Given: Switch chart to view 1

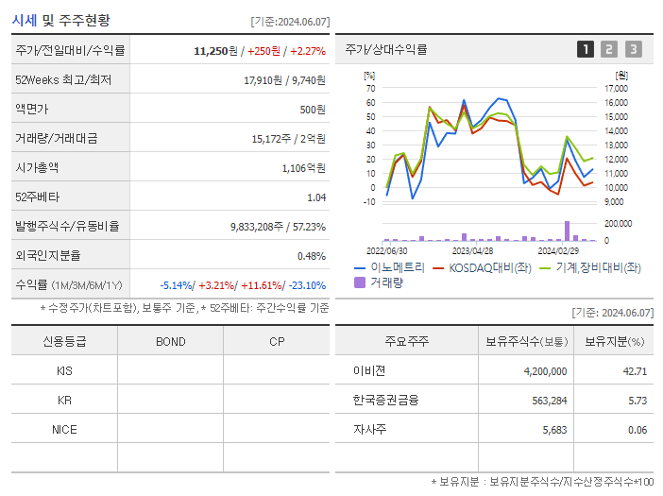Looking at the screenshot, I should (x=586, y=49).
